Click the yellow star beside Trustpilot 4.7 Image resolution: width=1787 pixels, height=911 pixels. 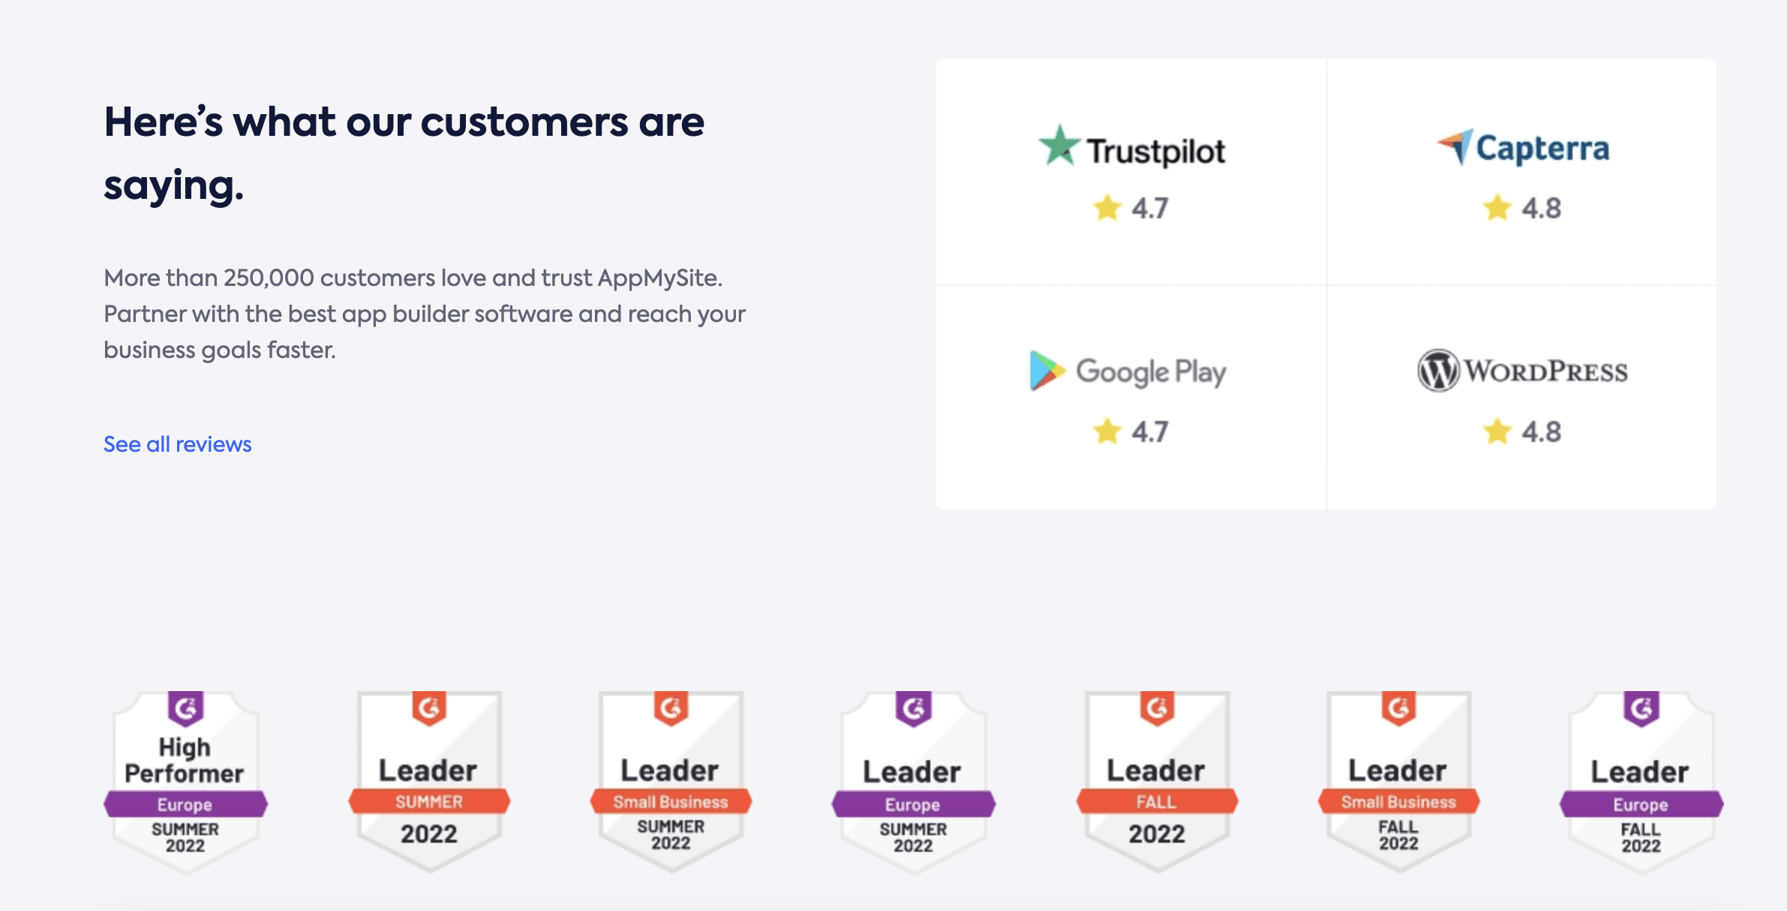point(1107,208)
